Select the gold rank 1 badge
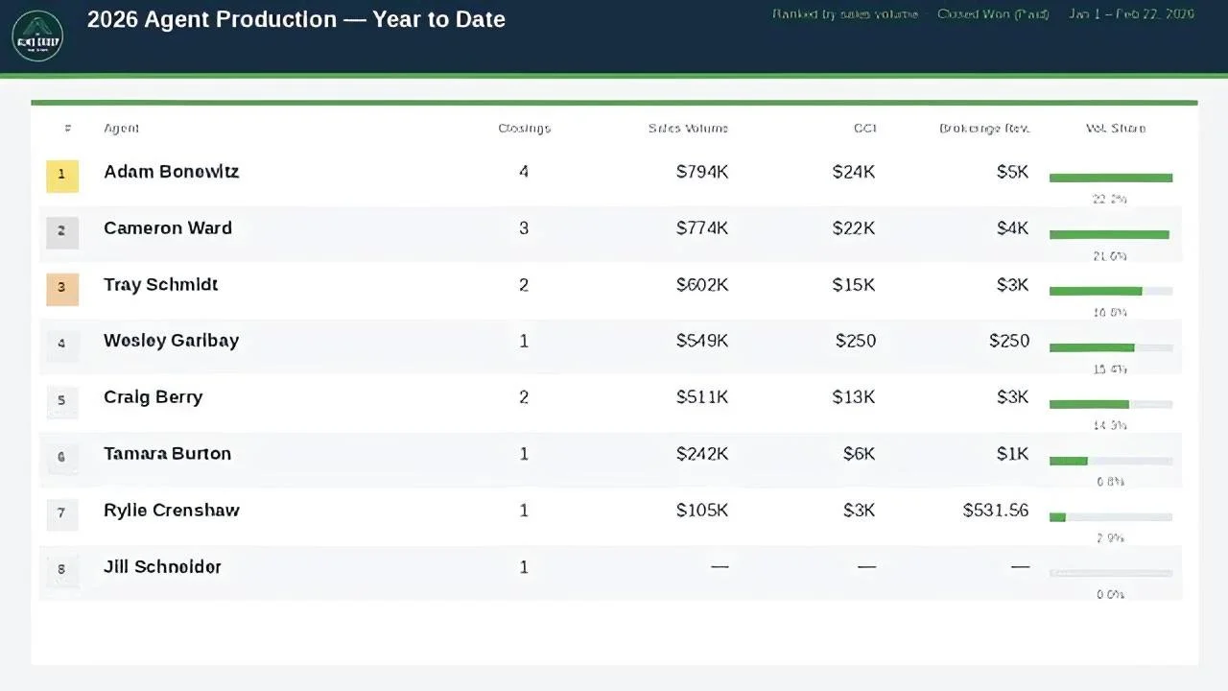 tap(62, 176)
